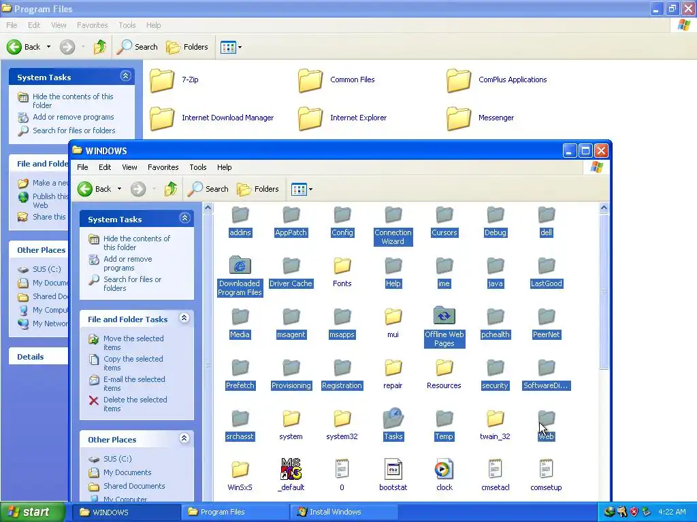The width and height of the screenshot is (697, 522).
Task: Click red shield security tray icon
Action: coord(634,512)
